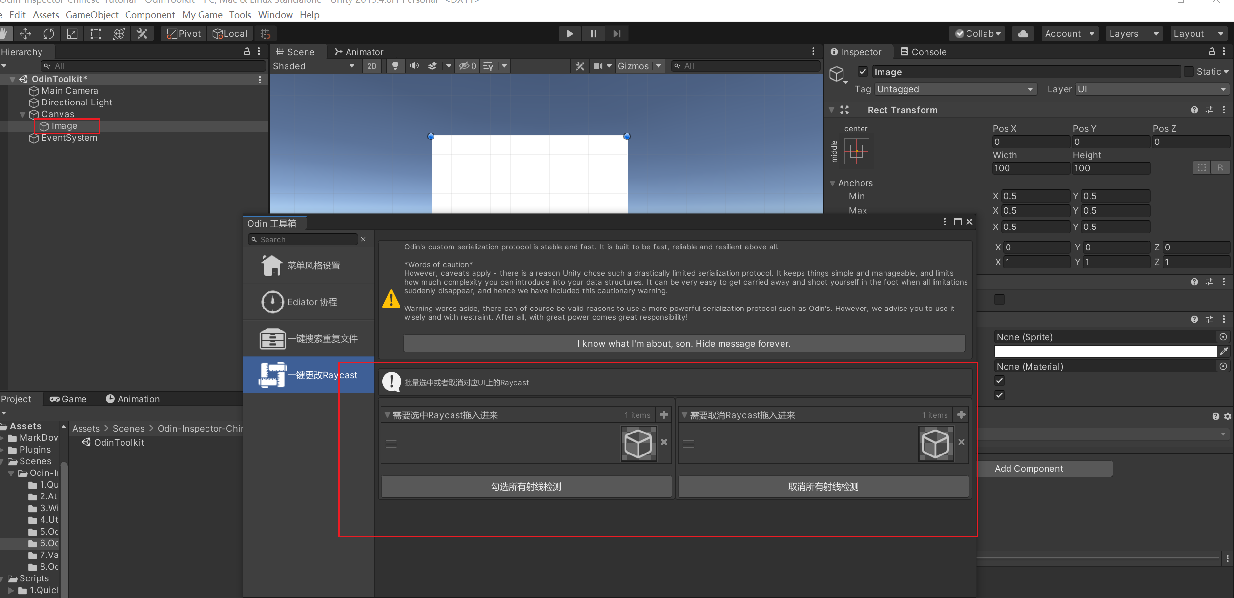Toggle scene grid visibility icon

488,66
